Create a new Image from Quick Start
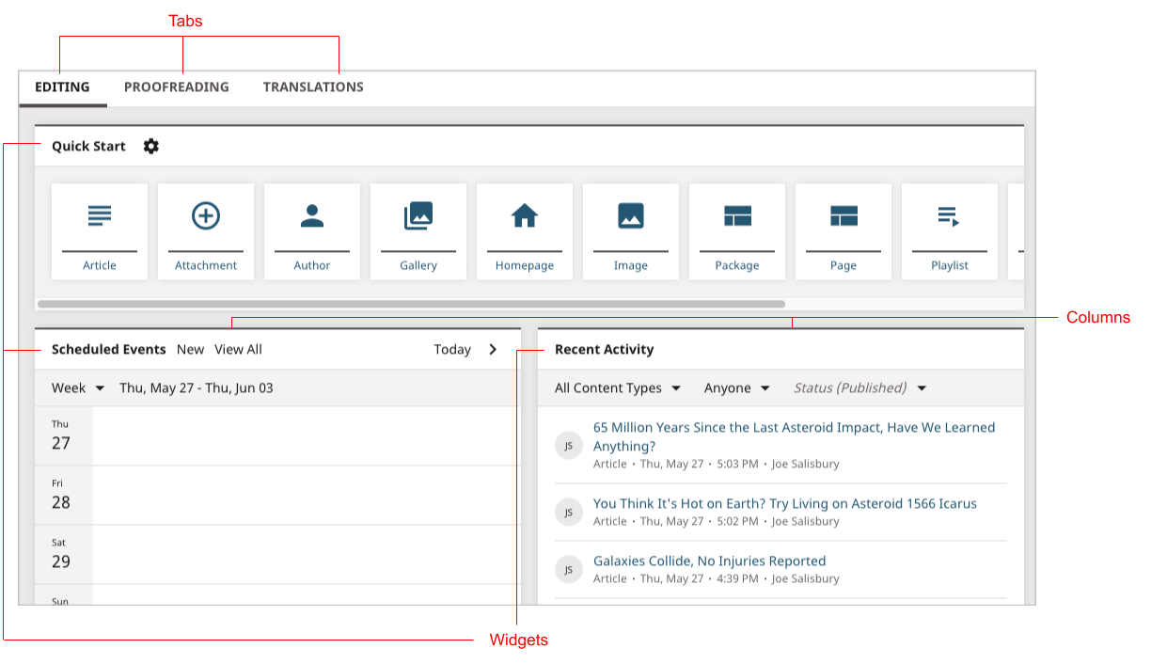The height and width of the screenshot is (664, 1151). (631, 231)
